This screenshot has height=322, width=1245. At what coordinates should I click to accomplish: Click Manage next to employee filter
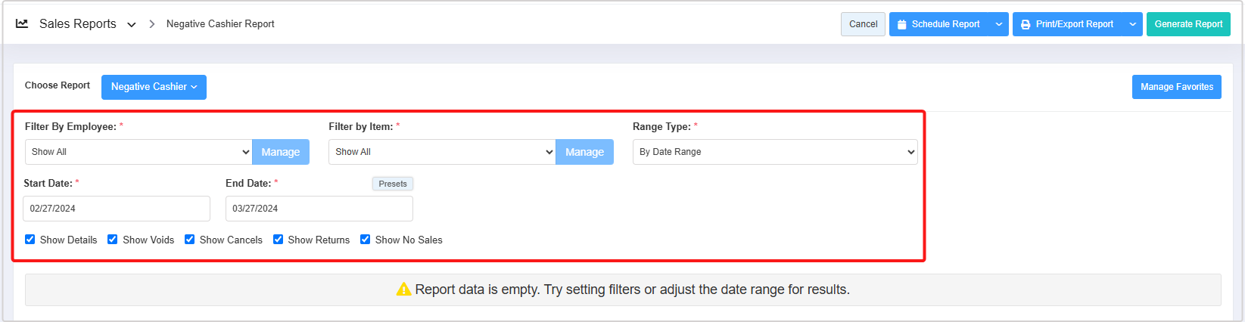281,152
